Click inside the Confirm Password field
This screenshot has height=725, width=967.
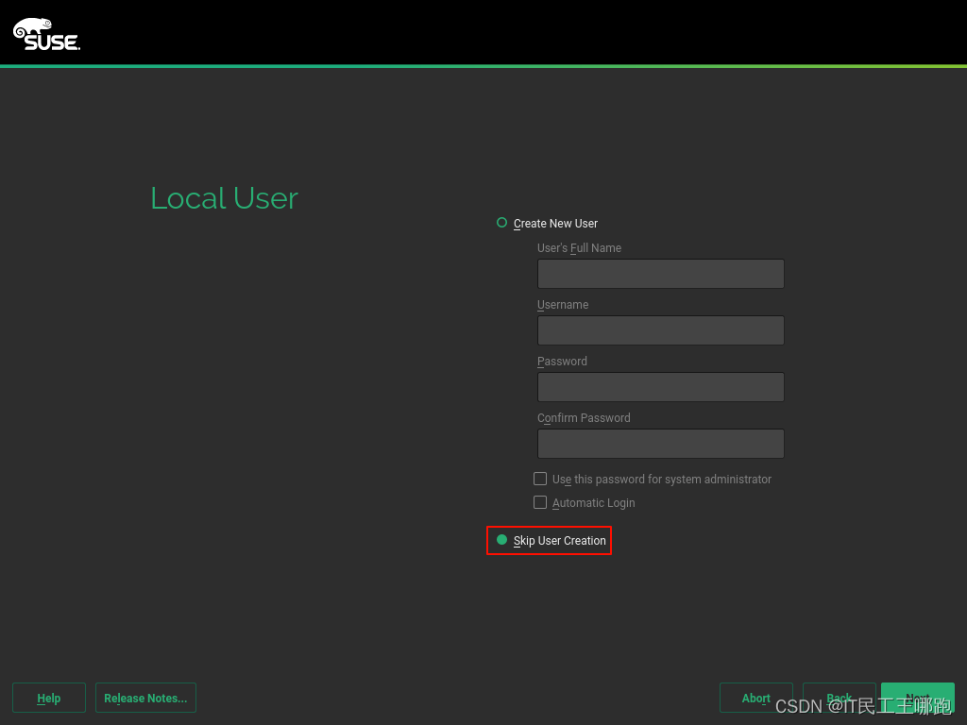(660, 444)
